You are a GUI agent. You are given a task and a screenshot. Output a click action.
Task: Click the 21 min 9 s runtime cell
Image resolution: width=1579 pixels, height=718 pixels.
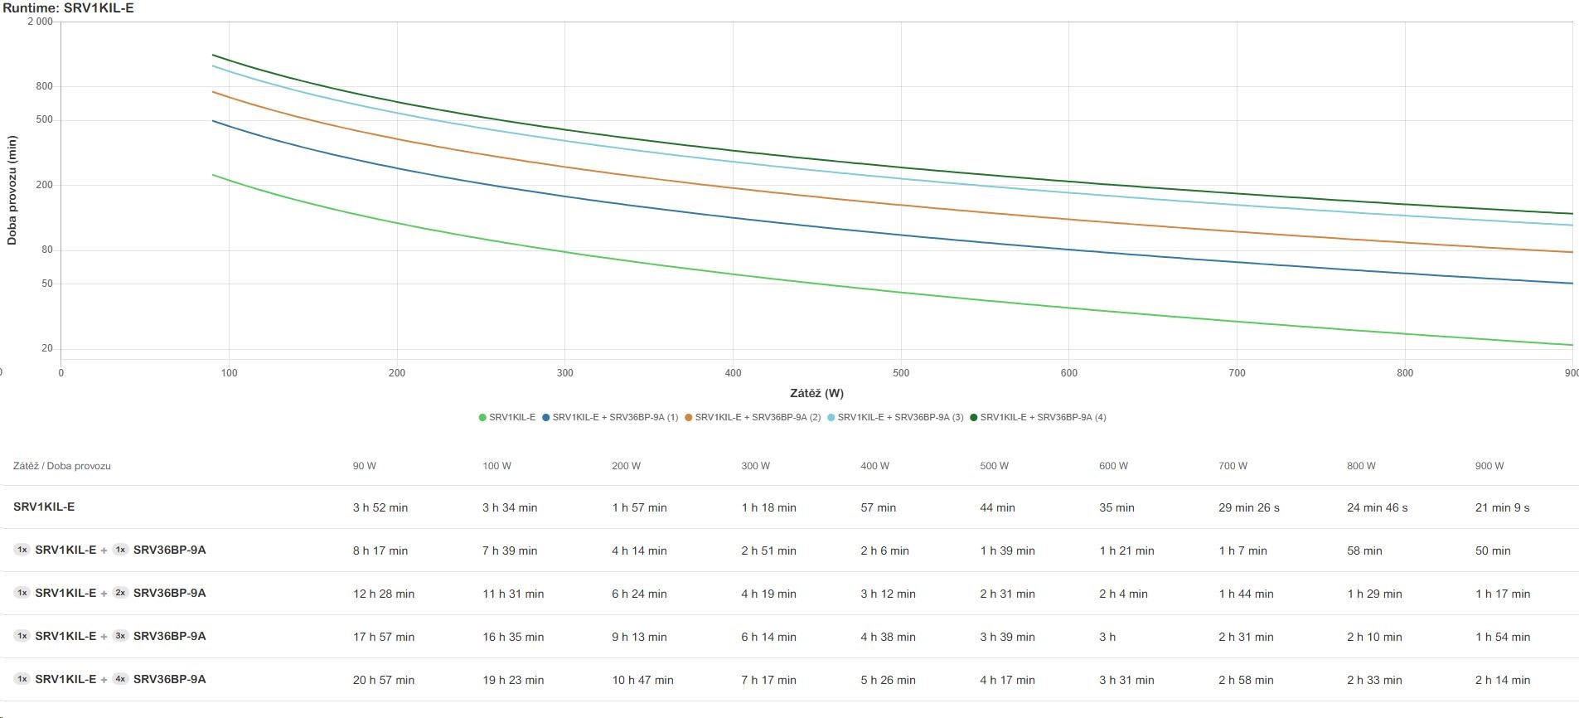point(1502,507)
